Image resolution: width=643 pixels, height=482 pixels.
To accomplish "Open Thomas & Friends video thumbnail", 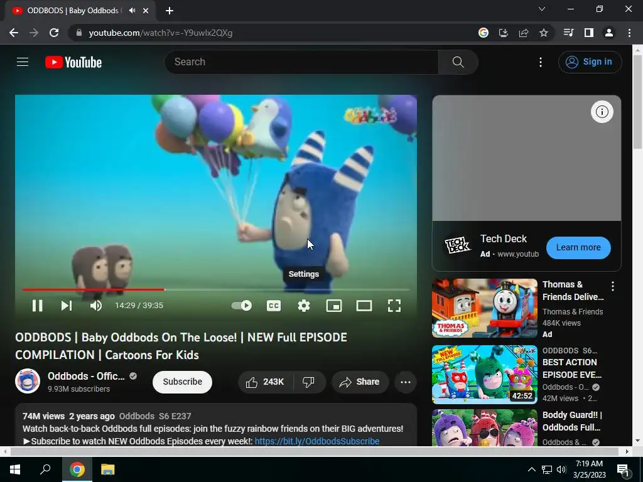I will pyautogui.click(x=485, y=308).
